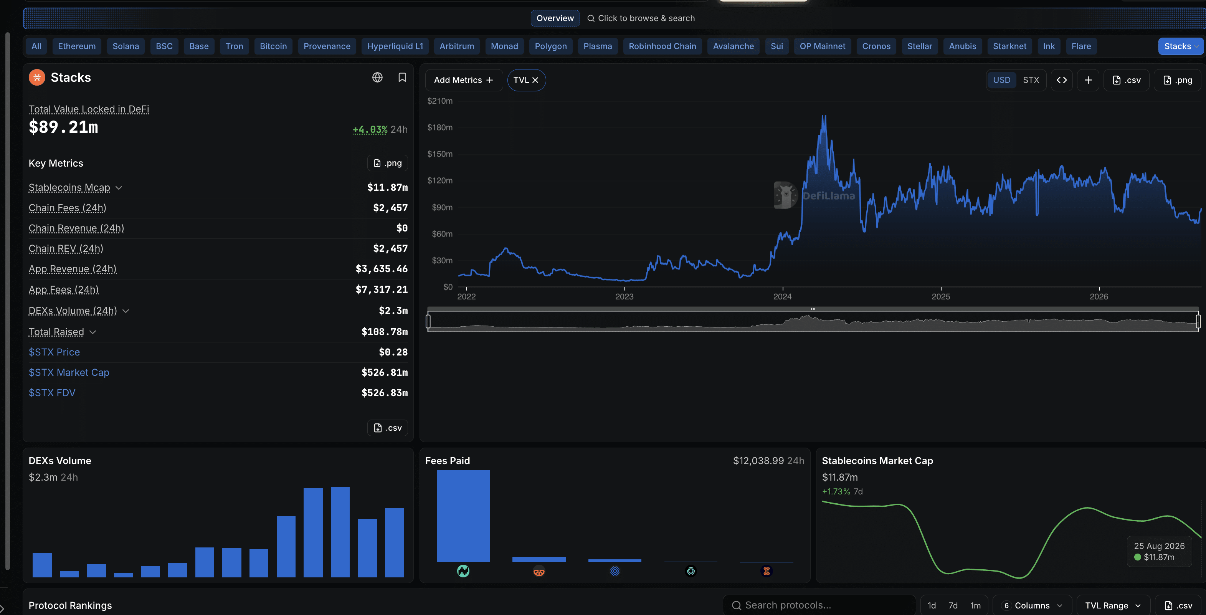Download Key Metrics as .png
Image resolution: width=1206 pixels, height=615 pixels.
(x=388, y=163)
